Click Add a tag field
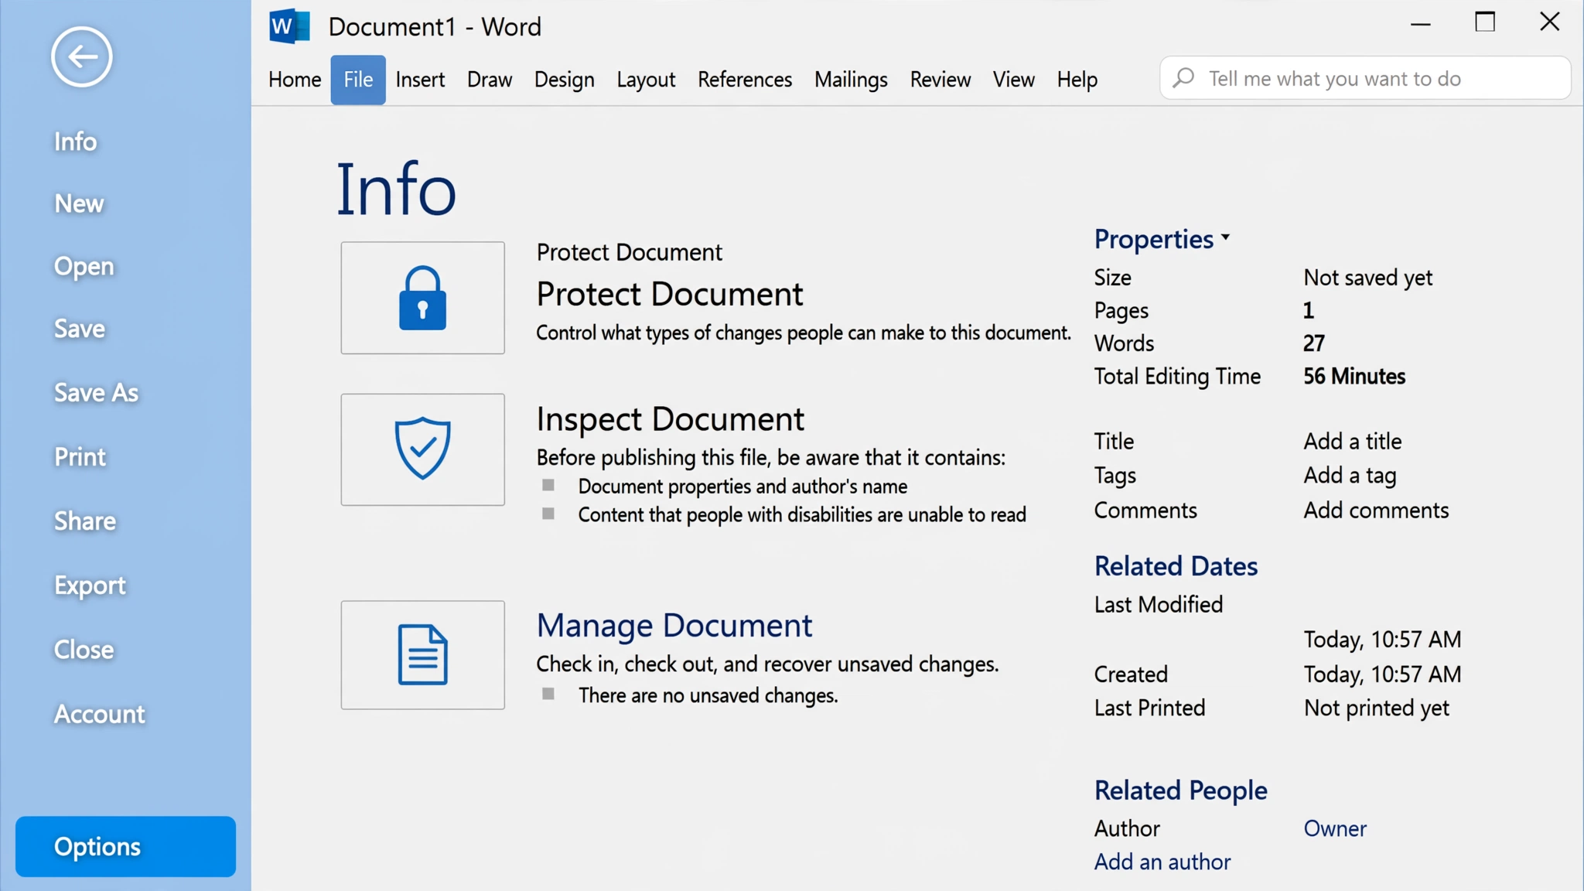Viewport: 1584px width, 891px height. [x=1350, y=476]
